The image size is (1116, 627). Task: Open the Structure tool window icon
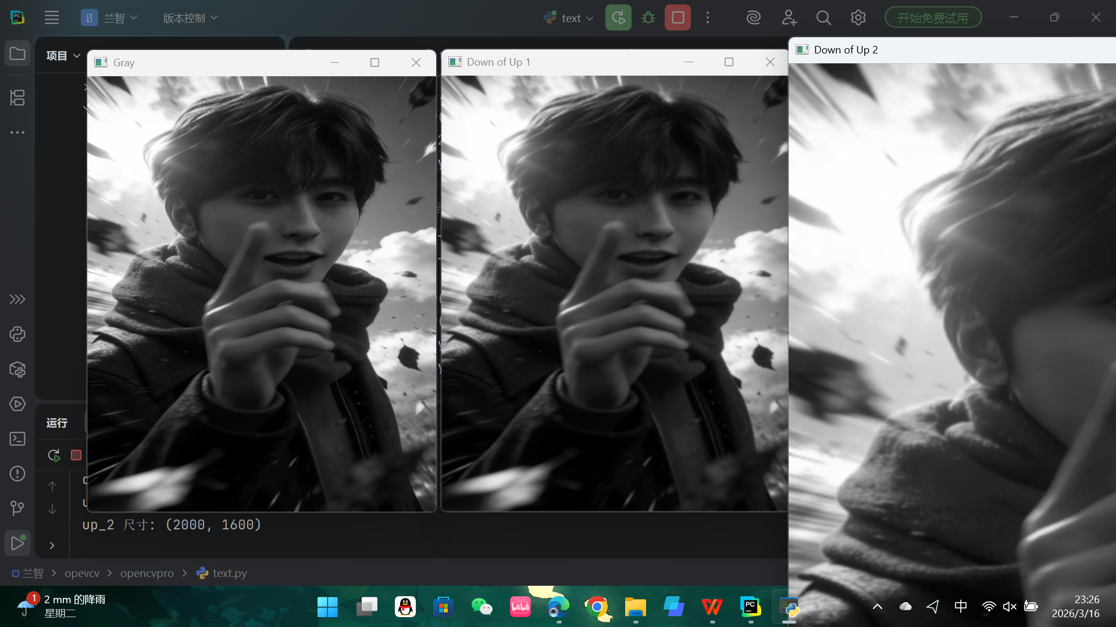pos(17,98)
